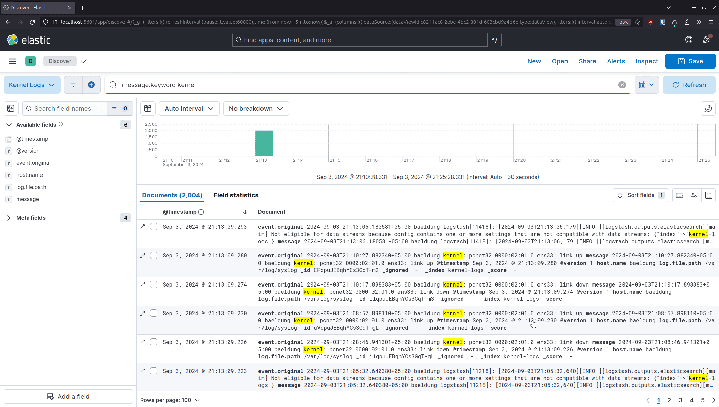Click the add filter plus icon
The width and height of the screenshot is (719, 407).
tap(91, 85)
